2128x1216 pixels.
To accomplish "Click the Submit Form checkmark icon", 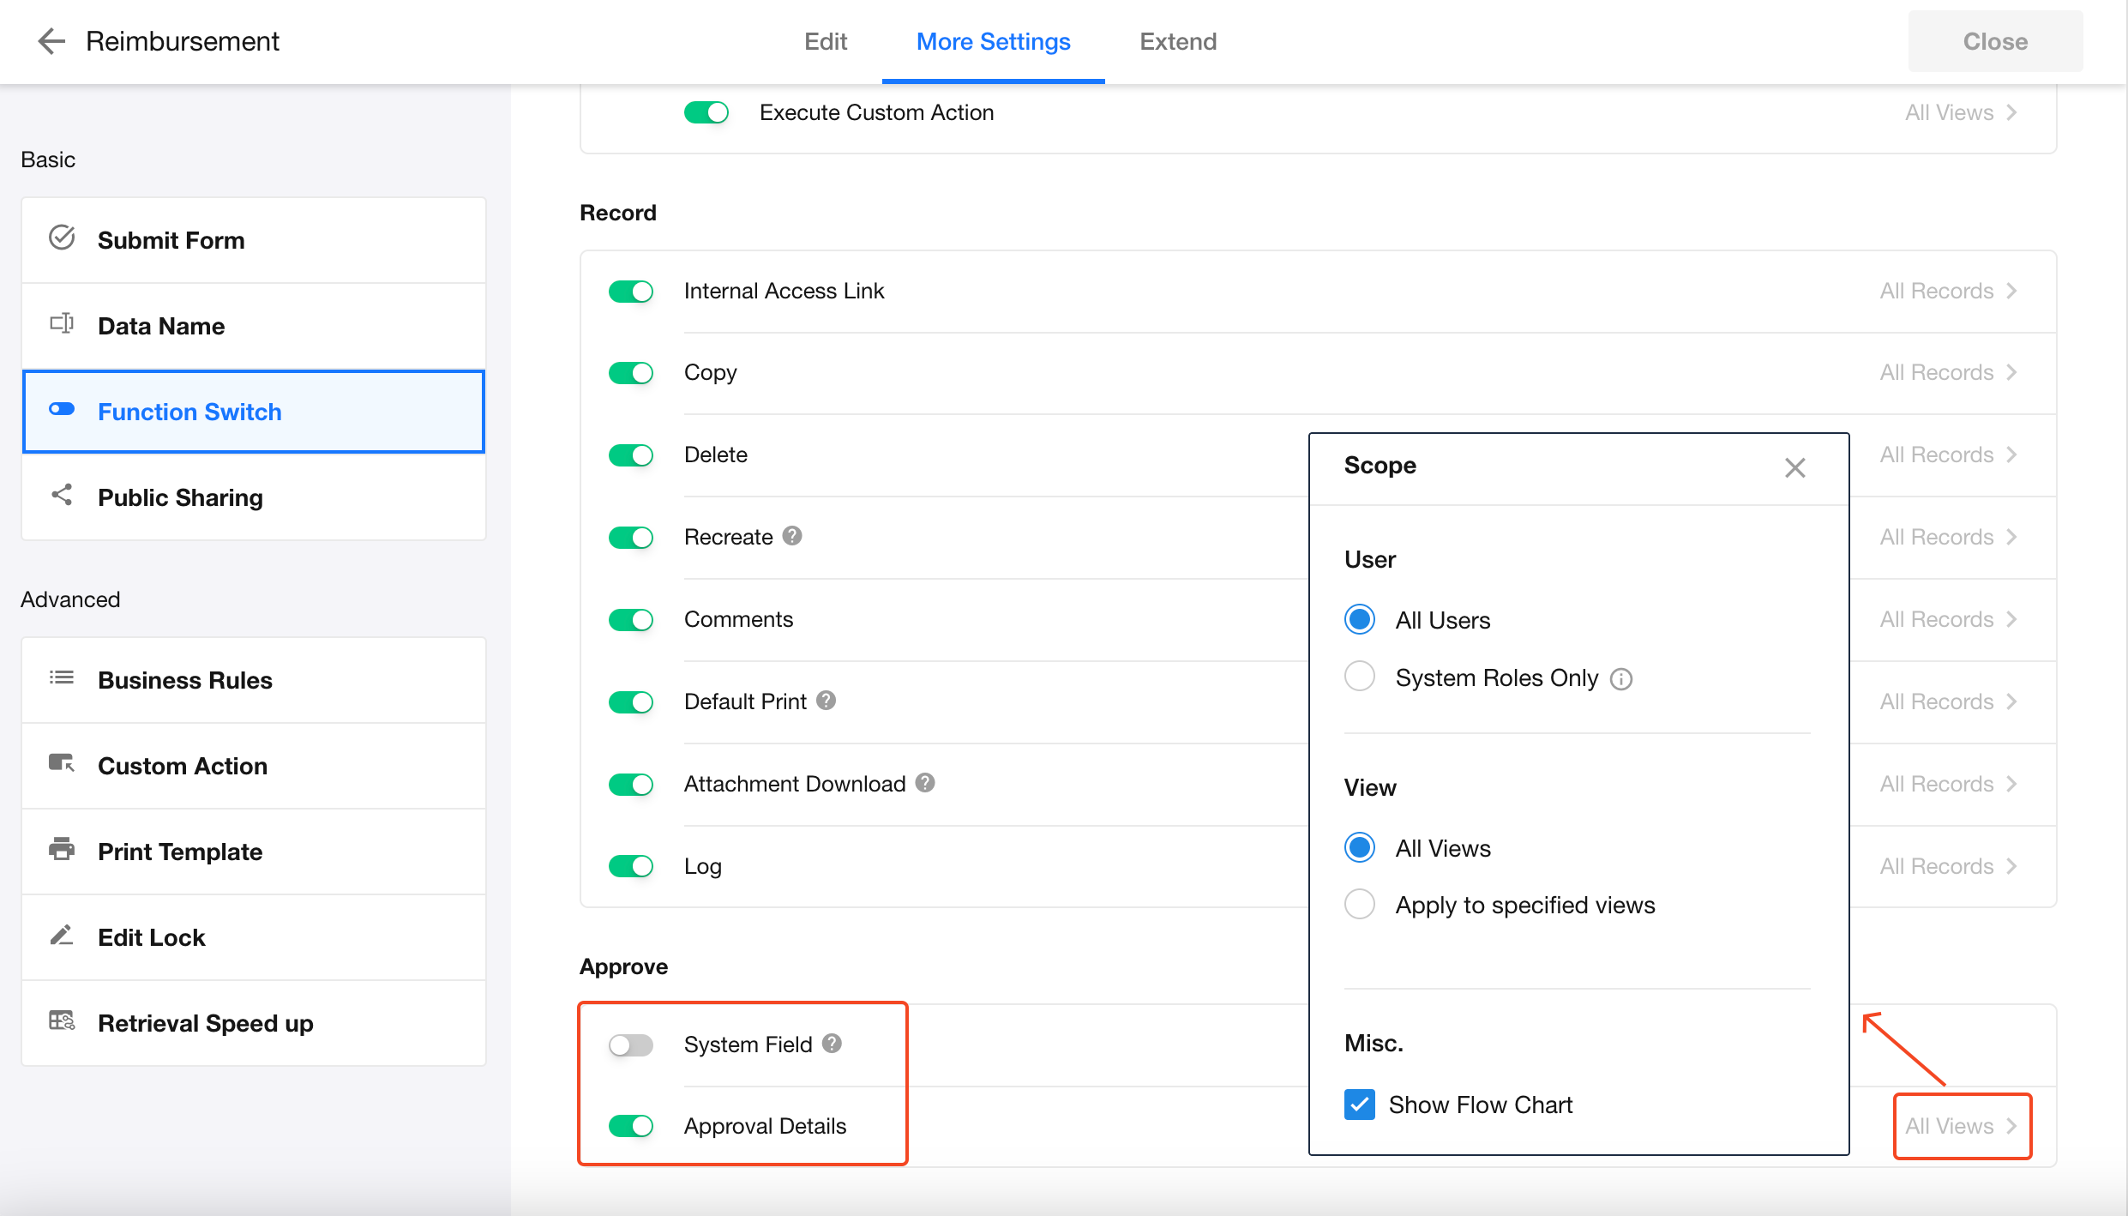I will click(x=62, y=238).
